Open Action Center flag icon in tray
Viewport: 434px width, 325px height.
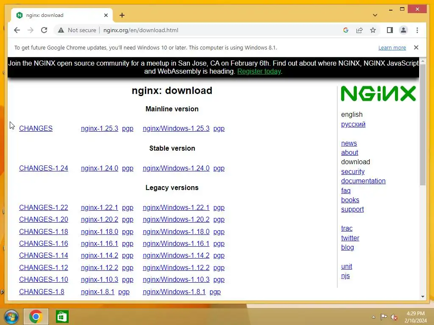[384, 317]
